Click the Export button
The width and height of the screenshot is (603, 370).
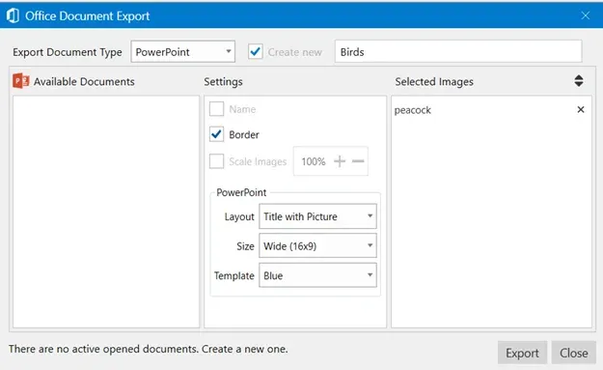point(522,353)
